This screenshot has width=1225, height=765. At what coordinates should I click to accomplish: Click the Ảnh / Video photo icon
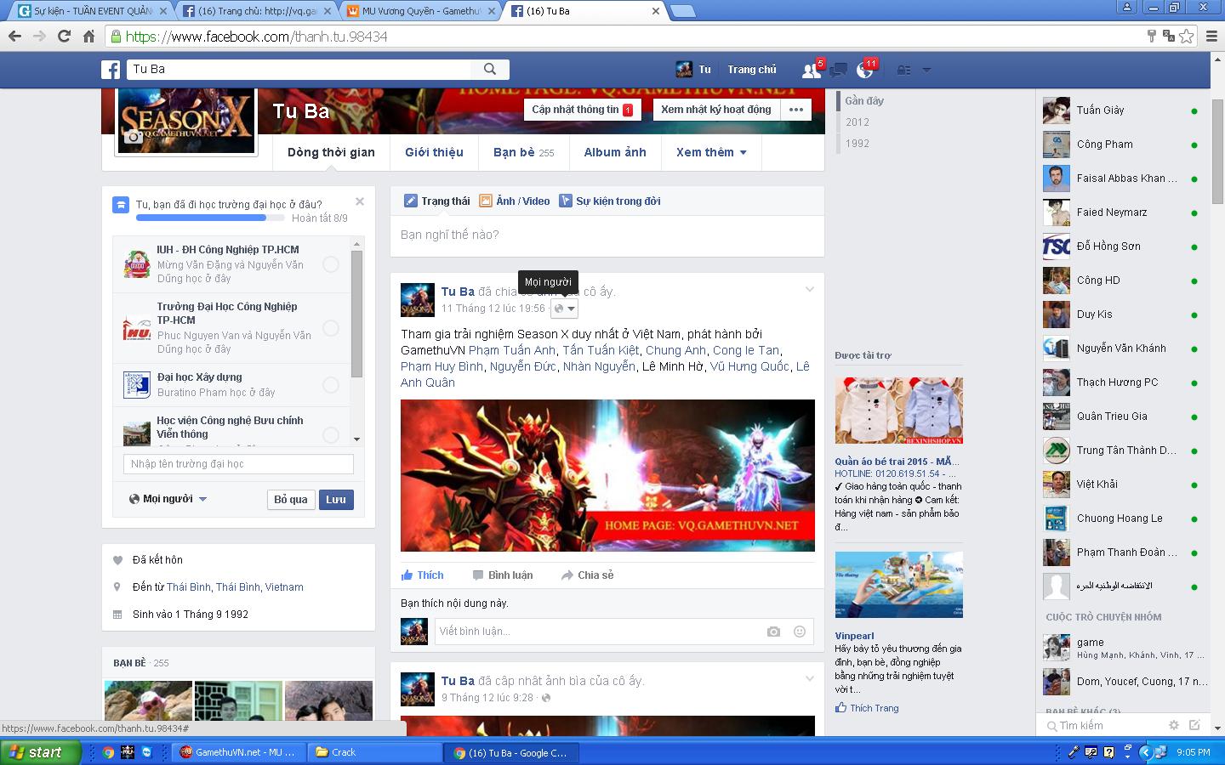pyautogui.click(x=486, y=201)
